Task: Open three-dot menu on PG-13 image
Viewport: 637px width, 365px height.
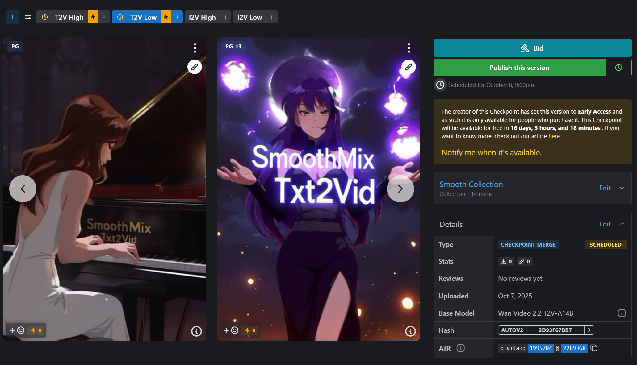Action: coord(409,48)
